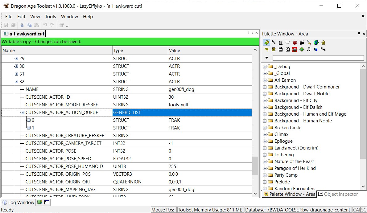Viewport: 367px width, 213px height.
Task: Switch to the Object Inspector tab
Action: 338,194
